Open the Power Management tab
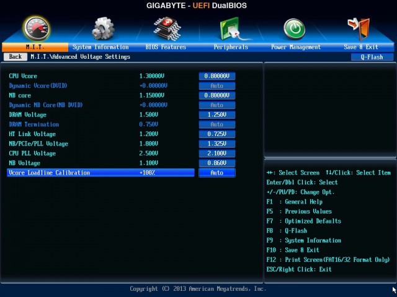397x297 pixels. (x=296, y=47)
